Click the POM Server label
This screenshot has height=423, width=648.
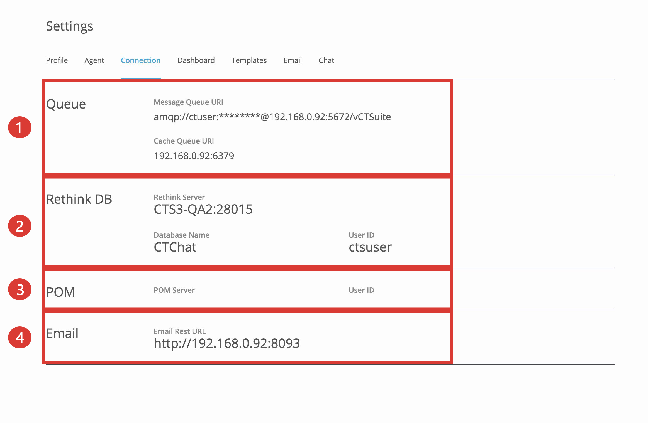tap(174, 290)
